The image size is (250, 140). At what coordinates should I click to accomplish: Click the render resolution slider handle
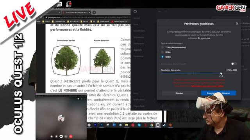[x=221, y=73]
